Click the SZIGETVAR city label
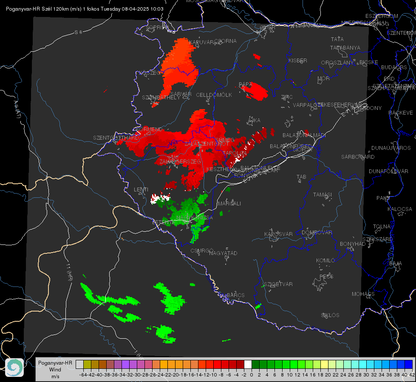The image size is (416, 382). pos(278,284)
